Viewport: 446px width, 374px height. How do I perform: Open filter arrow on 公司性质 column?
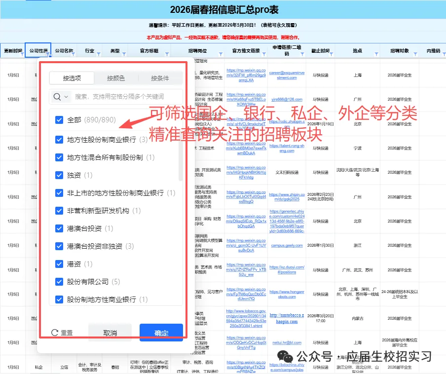coord(48,54)
